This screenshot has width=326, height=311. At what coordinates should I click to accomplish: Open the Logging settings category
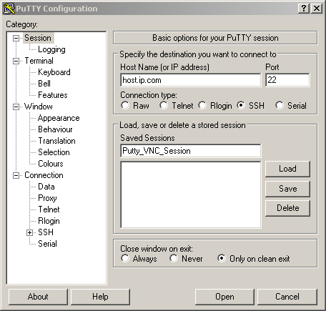51,49
